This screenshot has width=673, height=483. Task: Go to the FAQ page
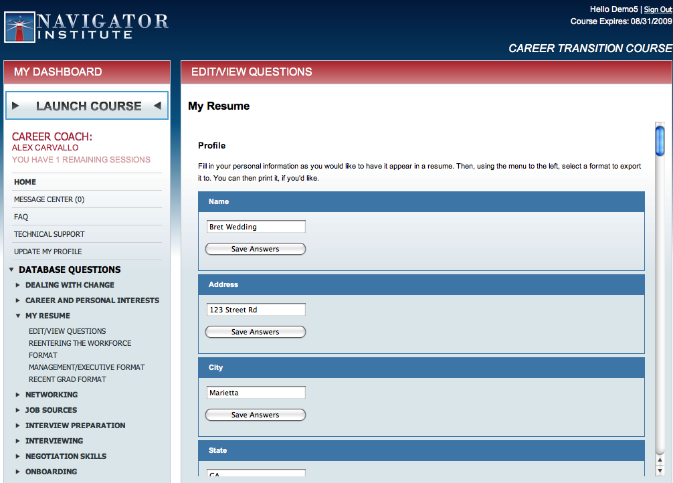21,217
